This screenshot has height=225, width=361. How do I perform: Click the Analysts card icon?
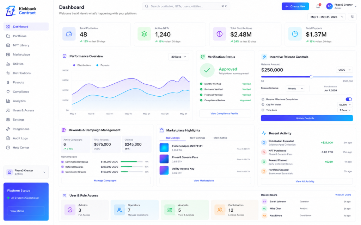tap(170, 210)
